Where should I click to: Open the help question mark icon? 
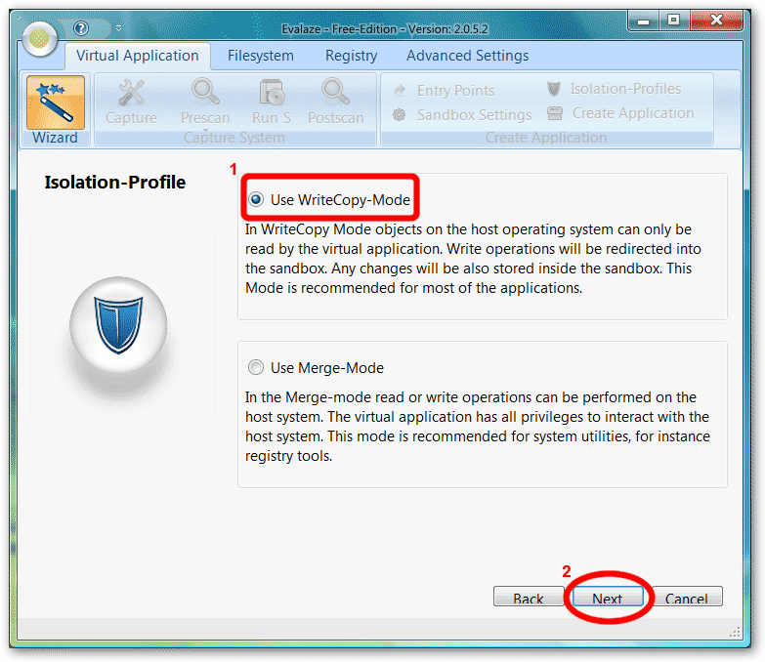80,28
